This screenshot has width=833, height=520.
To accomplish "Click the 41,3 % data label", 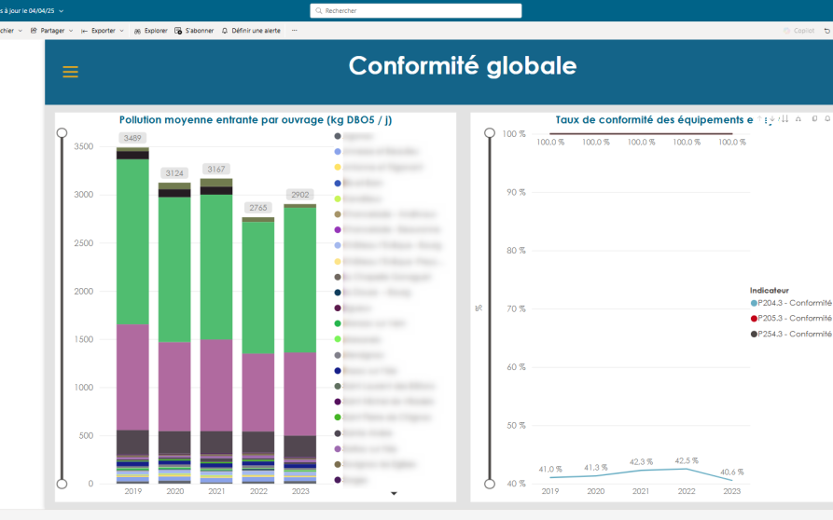I will pyautogui.click(x=595, y=468).
